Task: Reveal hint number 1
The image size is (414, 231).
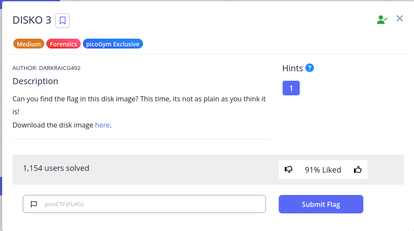Action: pos(291,88)
